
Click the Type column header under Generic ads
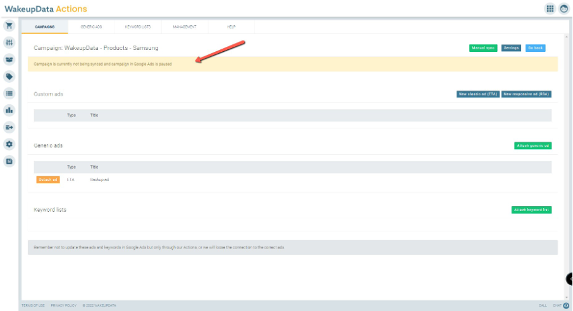pyautogui.click(x=71, y=167)
